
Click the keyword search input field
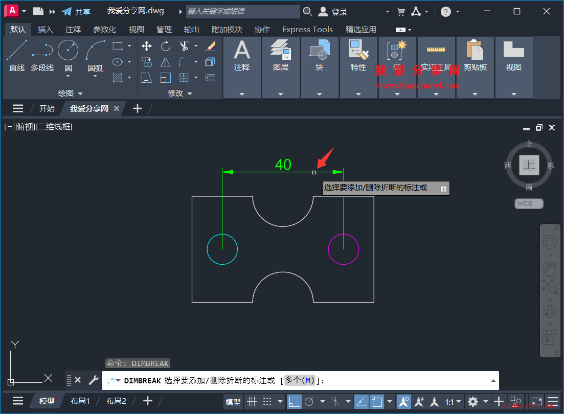tap(243, 12)
